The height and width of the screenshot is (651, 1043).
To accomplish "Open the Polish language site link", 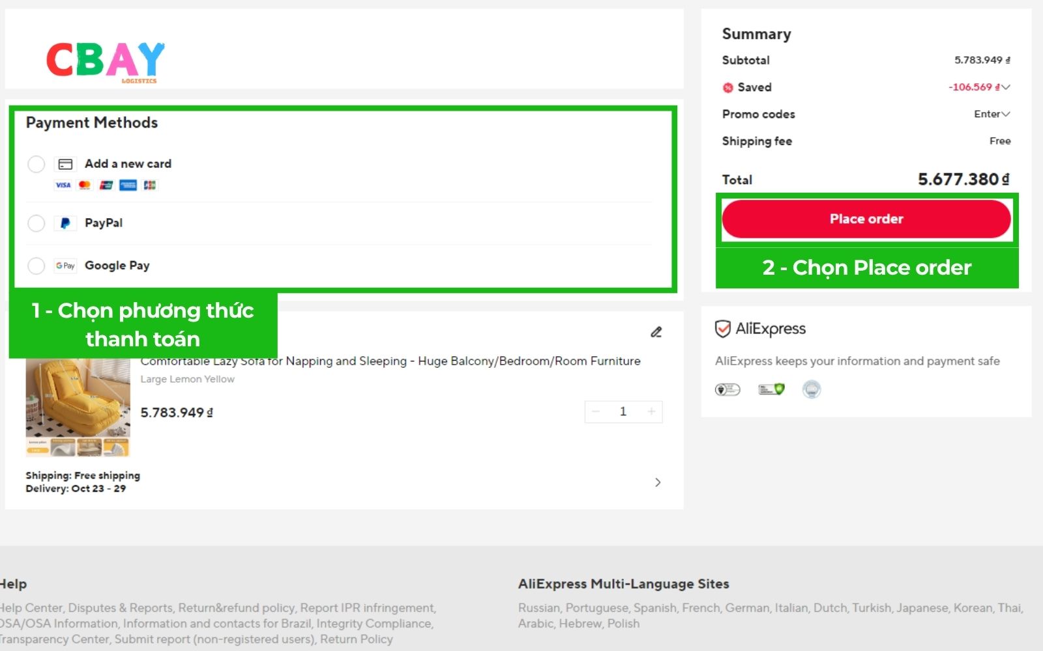I will point(623,623).
